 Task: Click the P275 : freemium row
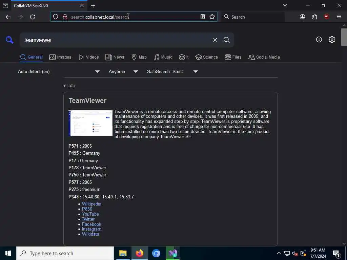tap(84, 190)
